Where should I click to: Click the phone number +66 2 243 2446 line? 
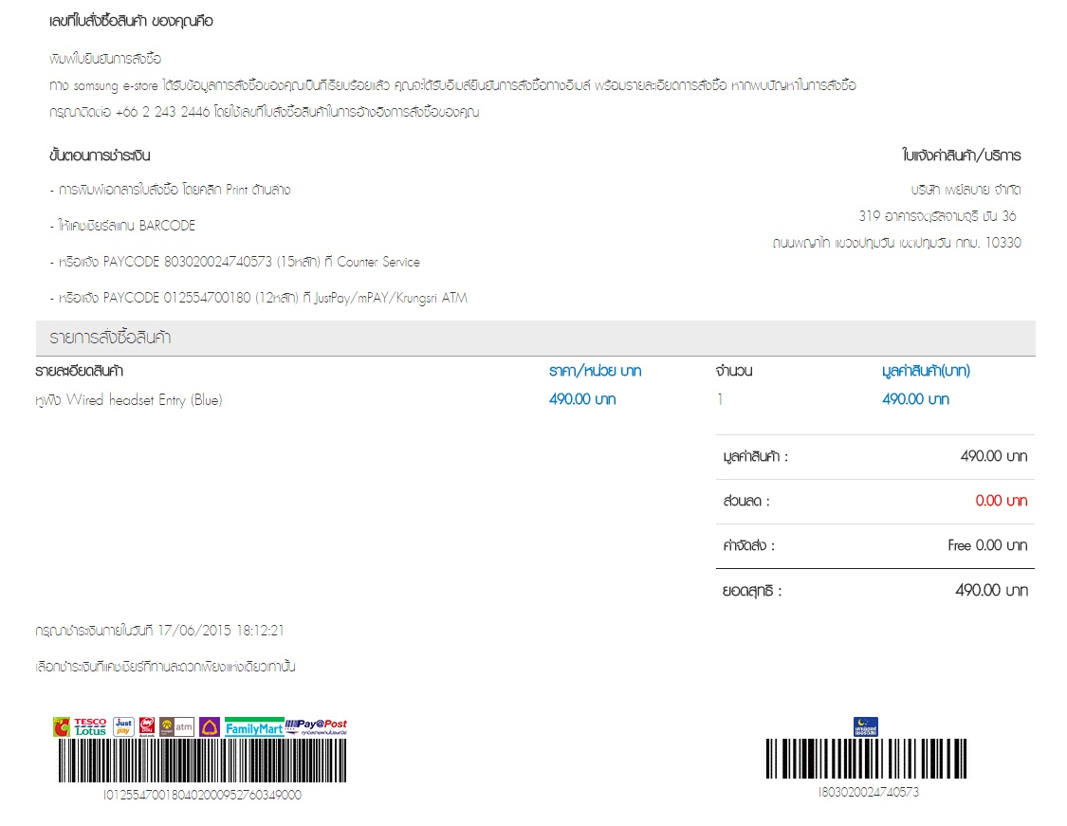(264, 112)
